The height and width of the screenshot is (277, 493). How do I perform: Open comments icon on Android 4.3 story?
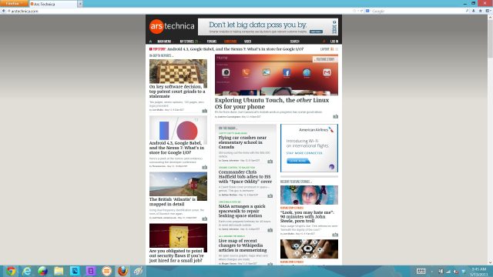205,167
